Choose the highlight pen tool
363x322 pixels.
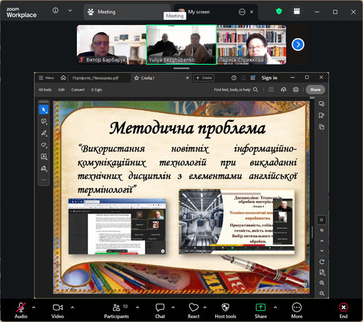pyautogui.click(x=44, y=133)
